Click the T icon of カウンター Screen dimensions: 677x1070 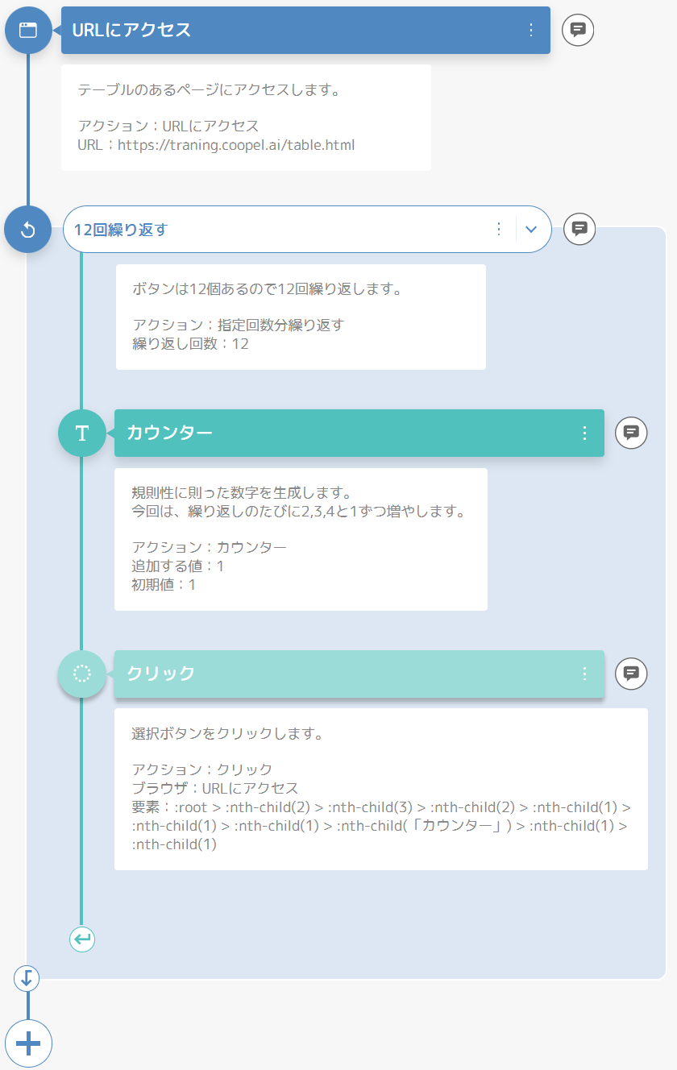click(x=82, y=433)
